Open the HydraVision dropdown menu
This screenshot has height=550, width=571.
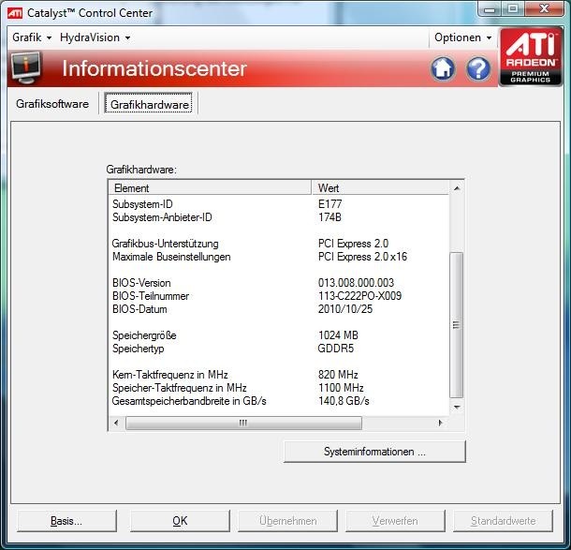point(95,37)
